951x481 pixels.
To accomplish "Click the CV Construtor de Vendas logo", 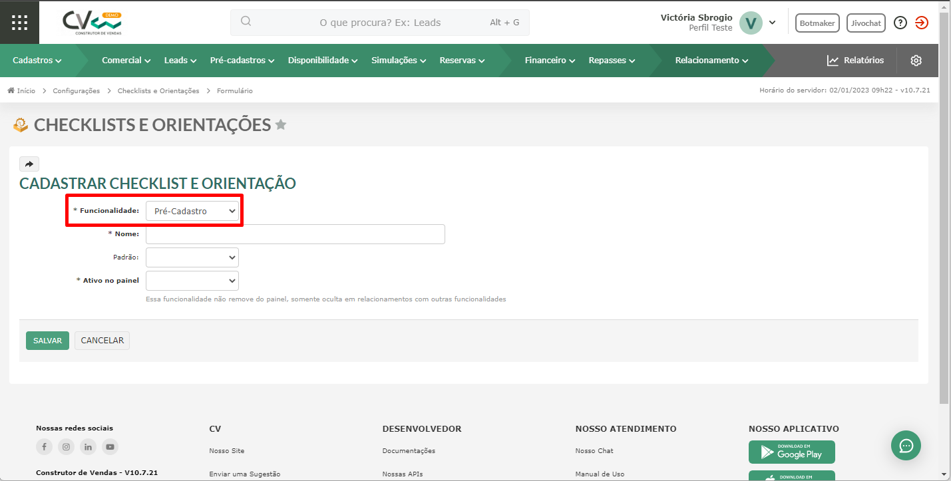I will [93, 22].
